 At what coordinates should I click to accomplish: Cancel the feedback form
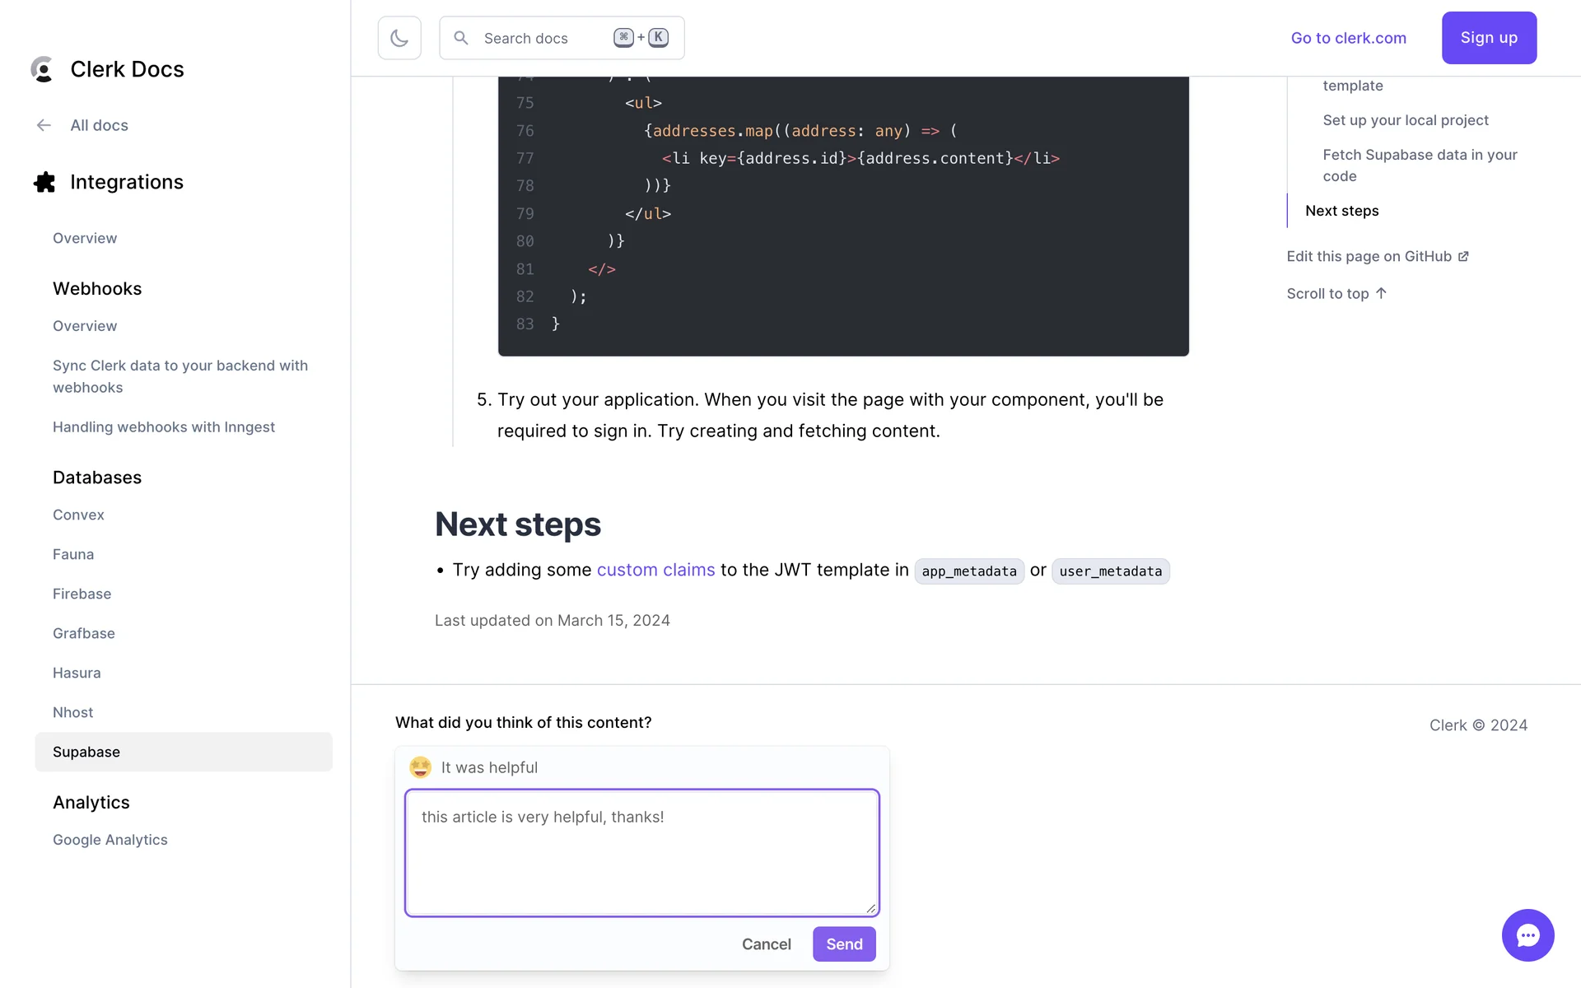point(766,944)
